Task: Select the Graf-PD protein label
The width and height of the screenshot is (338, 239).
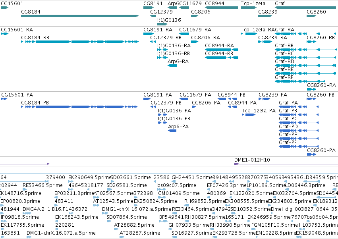Action: click(288, 127)
